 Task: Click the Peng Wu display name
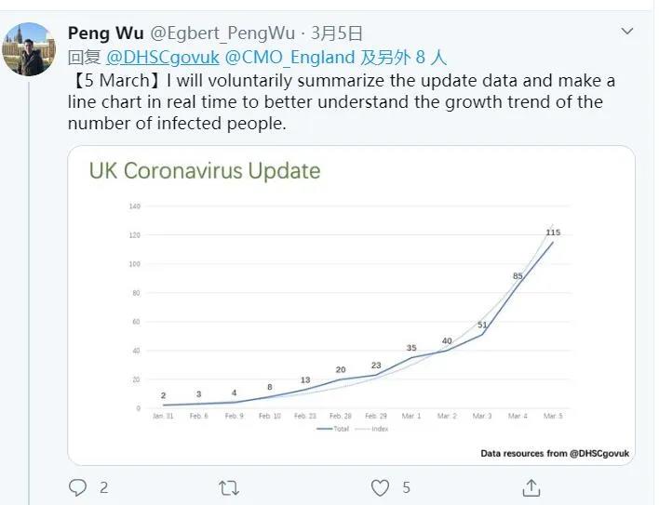(105, 33)
